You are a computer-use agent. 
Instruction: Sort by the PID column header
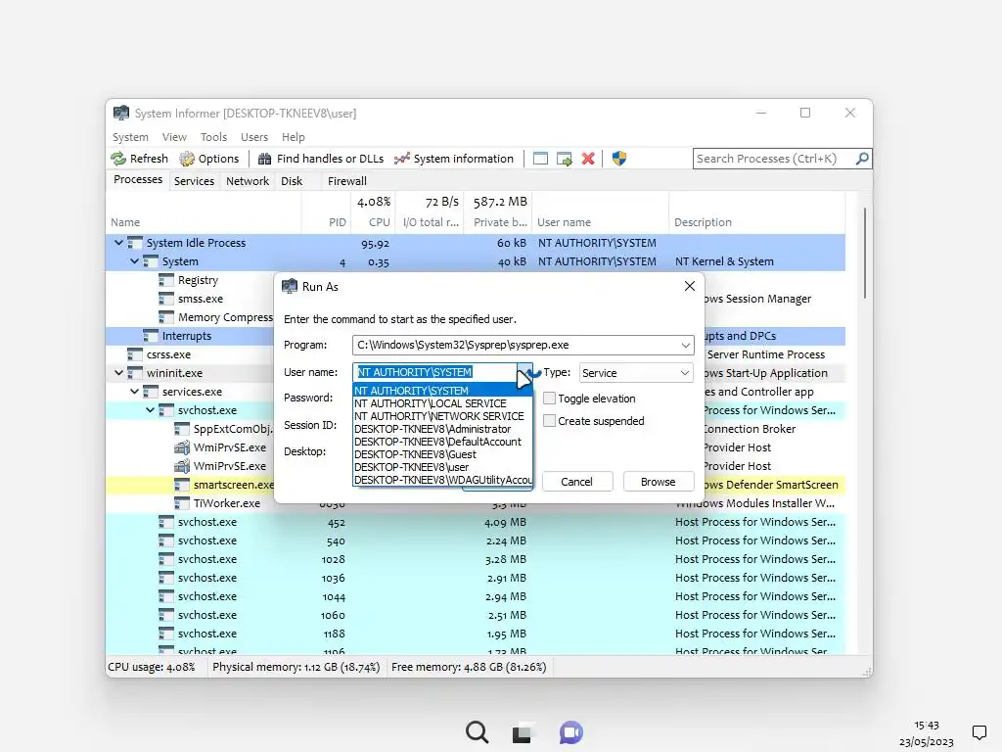(325, 222)
